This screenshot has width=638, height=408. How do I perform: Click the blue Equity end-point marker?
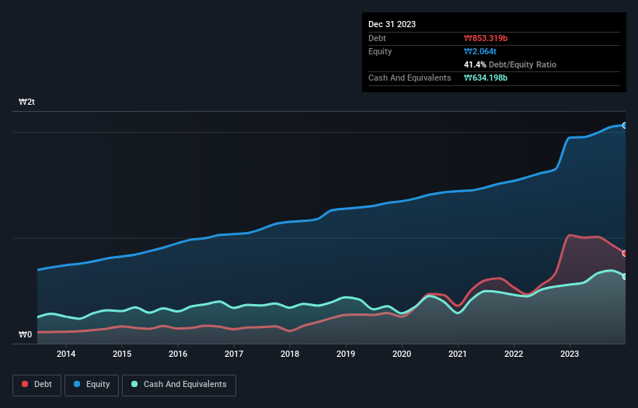pos(625,126)
